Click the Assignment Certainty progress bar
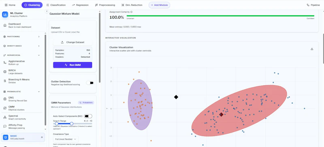 point(220,16)
